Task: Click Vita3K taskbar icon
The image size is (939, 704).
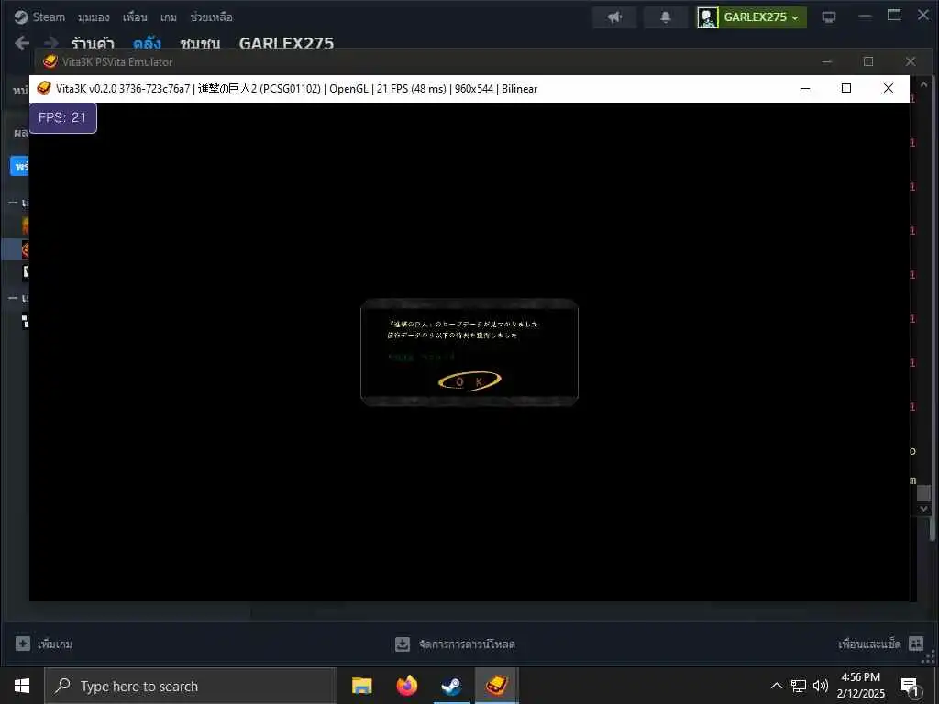Action: coord(496,686)
